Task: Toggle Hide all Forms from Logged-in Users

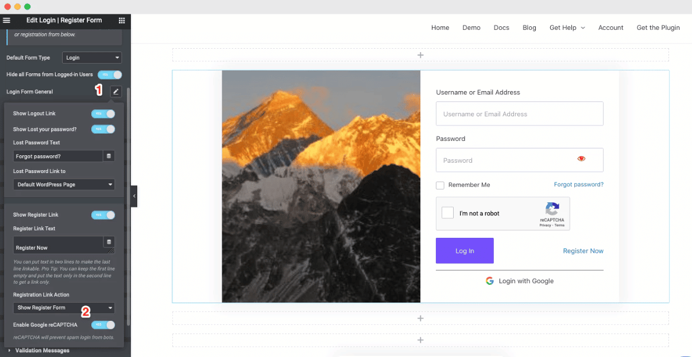Action: (110, 74)
